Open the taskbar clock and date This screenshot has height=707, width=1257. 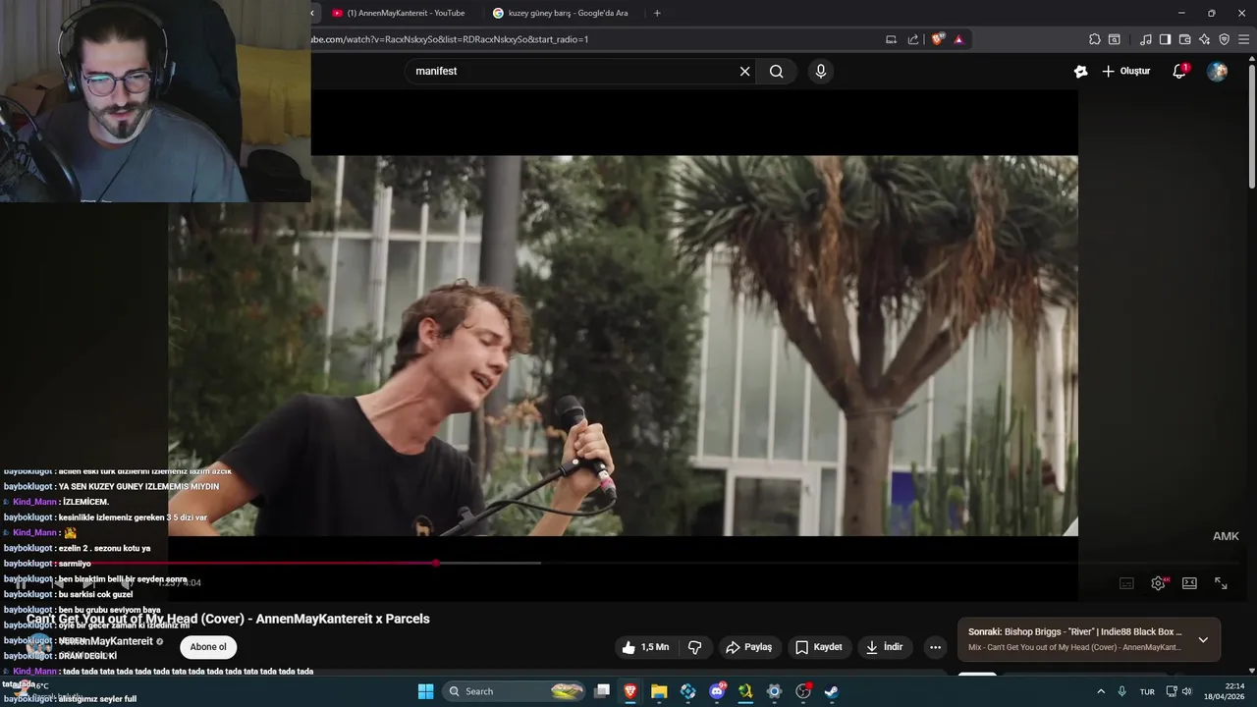[x=1227, y=691]
